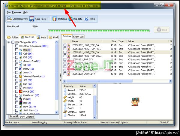This screenshot has height=136, width=180.
Task: Click the Other Extensions drive icon
Action: click(x=20, y=46)
